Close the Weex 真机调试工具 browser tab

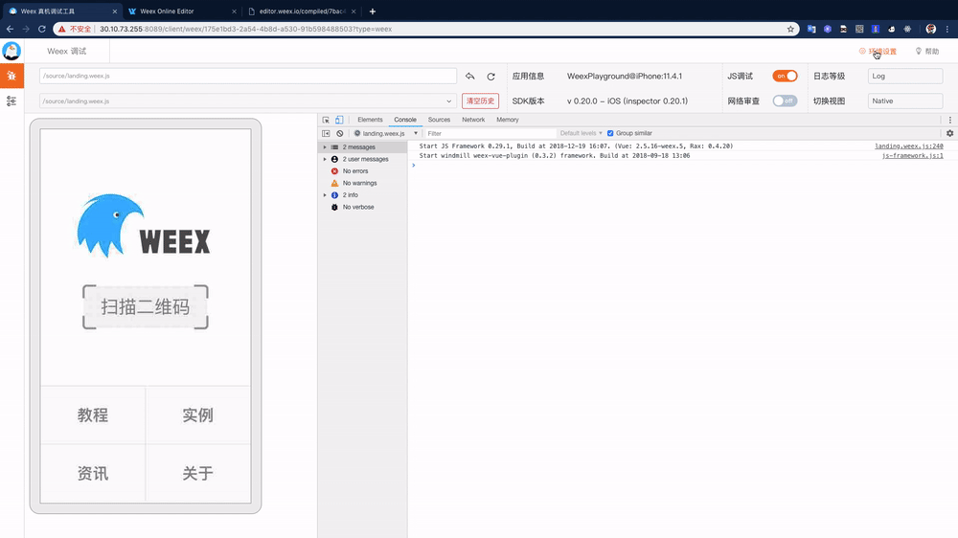[115, 11]
